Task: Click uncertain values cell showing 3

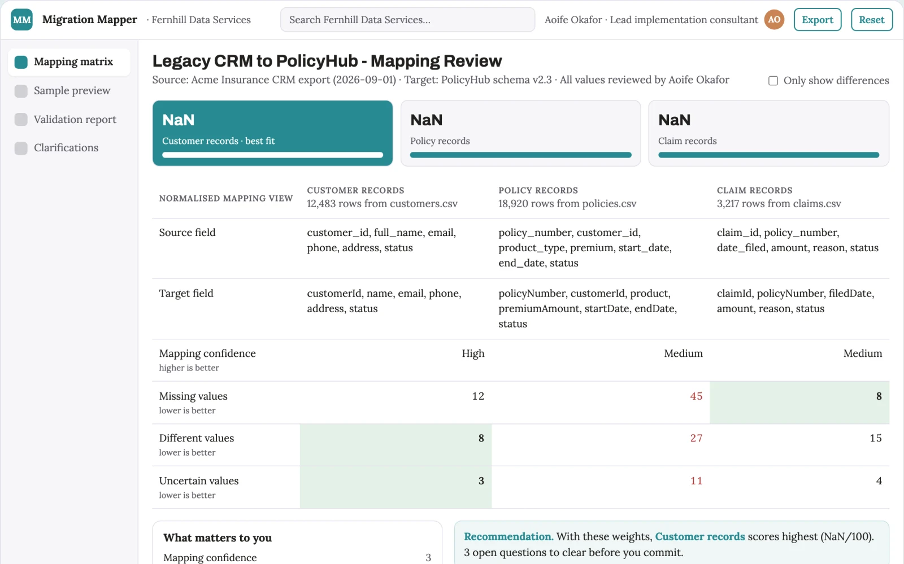Action: 395,487
